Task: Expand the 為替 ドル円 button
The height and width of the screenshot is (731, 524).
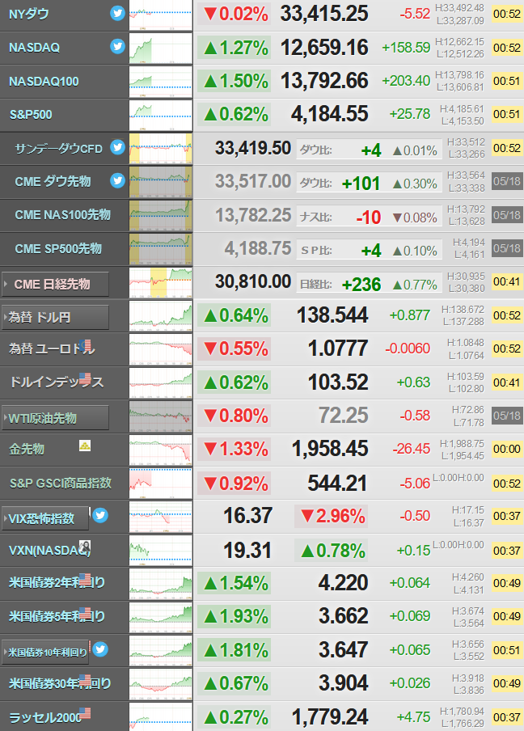Action: pyautogui.click(x=56, y=318)
